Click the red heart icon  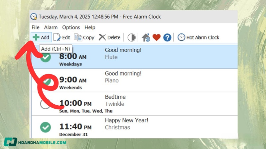coord(157,37)
